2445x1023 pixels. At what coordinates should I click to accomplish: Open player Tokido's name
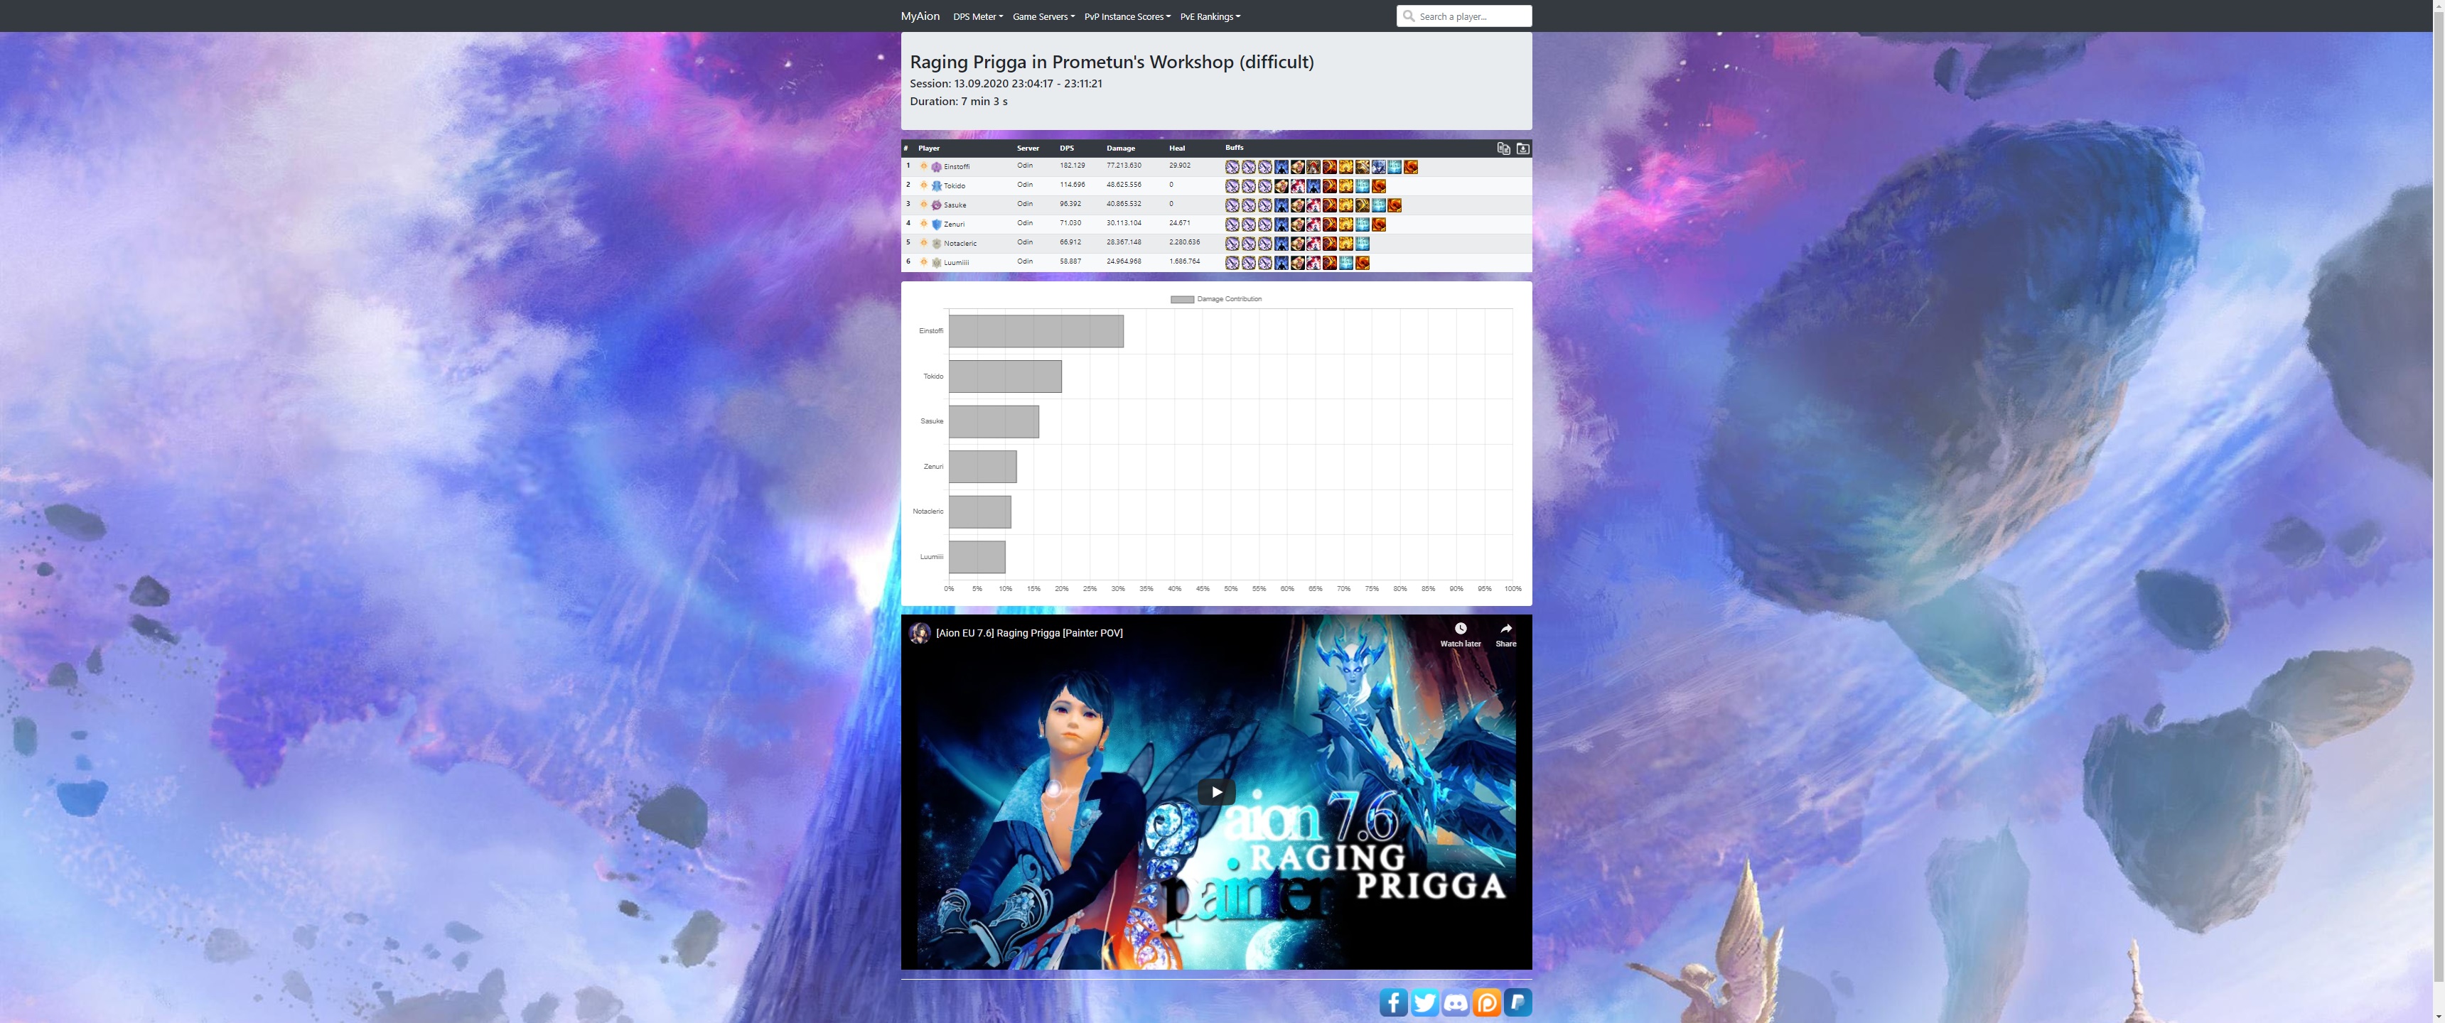954,186
